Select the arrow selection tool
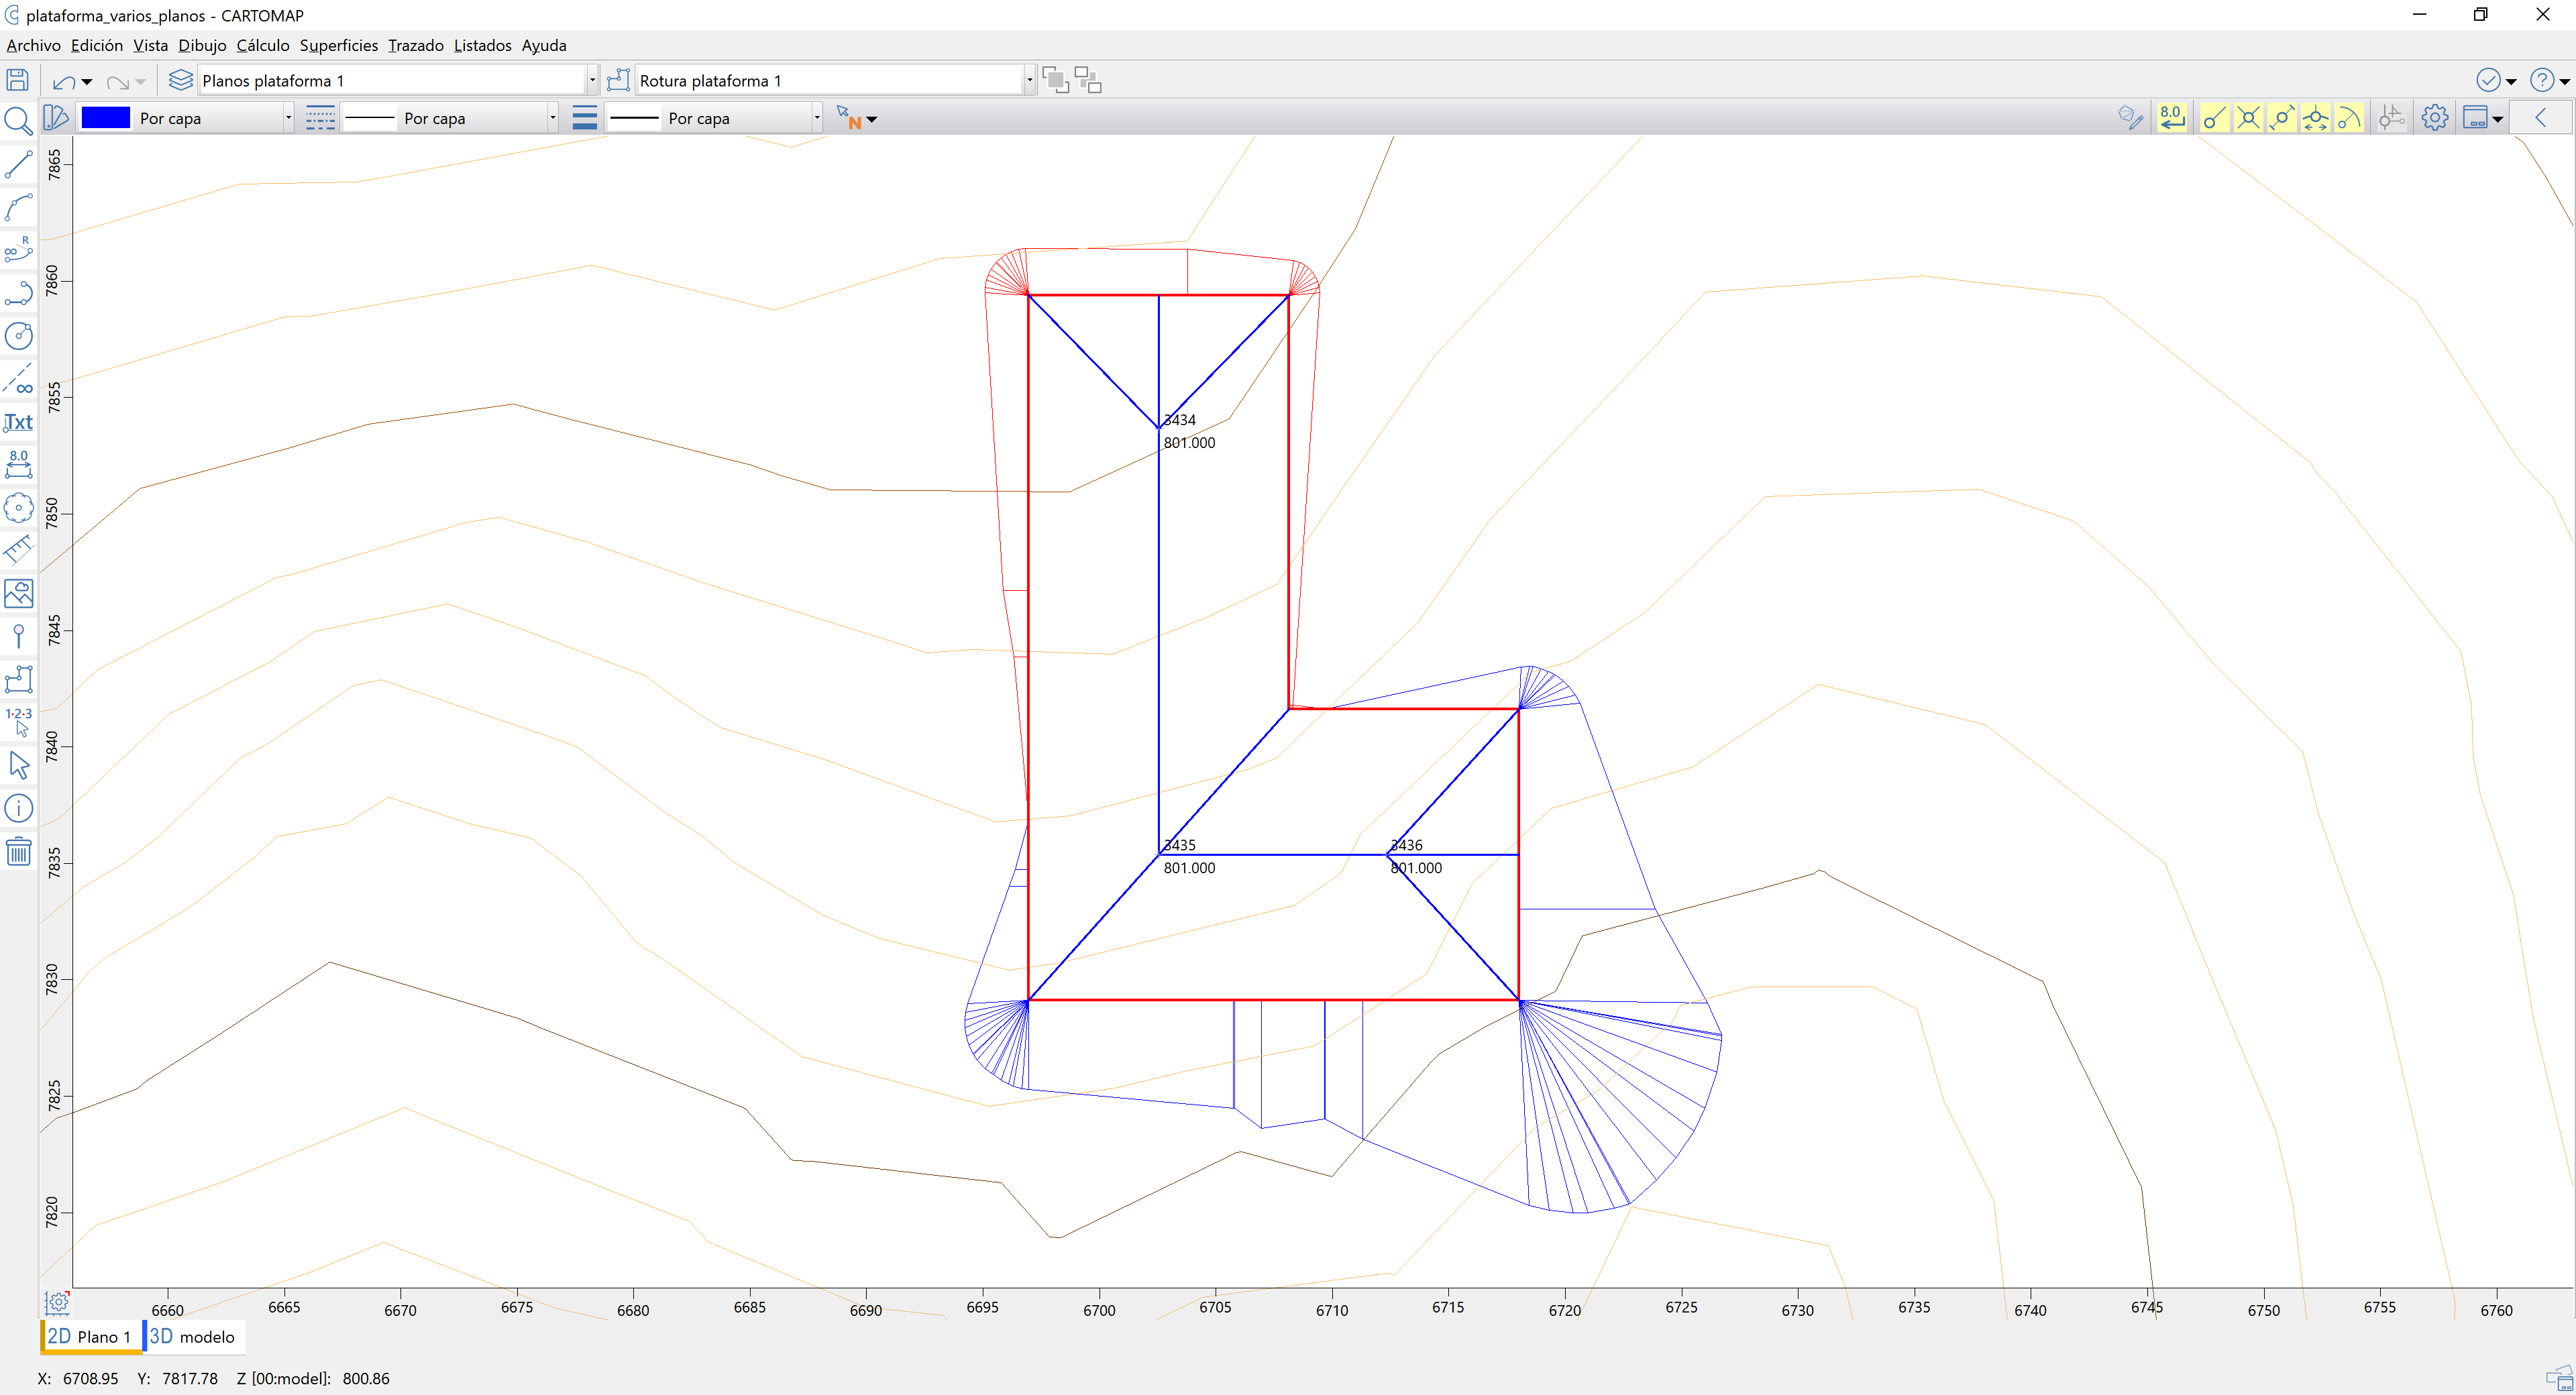This screenshot has width=2576, height=1395. point(18,764)
